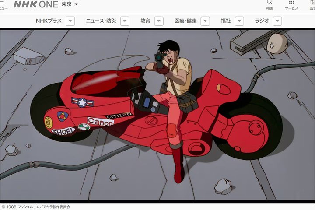The width and height of the screenshot is (315, 210).
Task: Click the red motorcycle anime image
Action: [157, 115]
